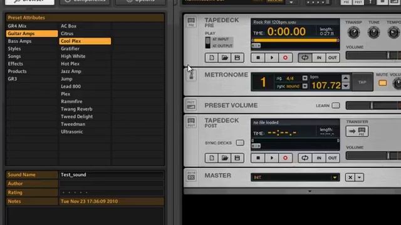
Task: Stop playback in Tapedeck Post
Action: [x=258, y=158]
